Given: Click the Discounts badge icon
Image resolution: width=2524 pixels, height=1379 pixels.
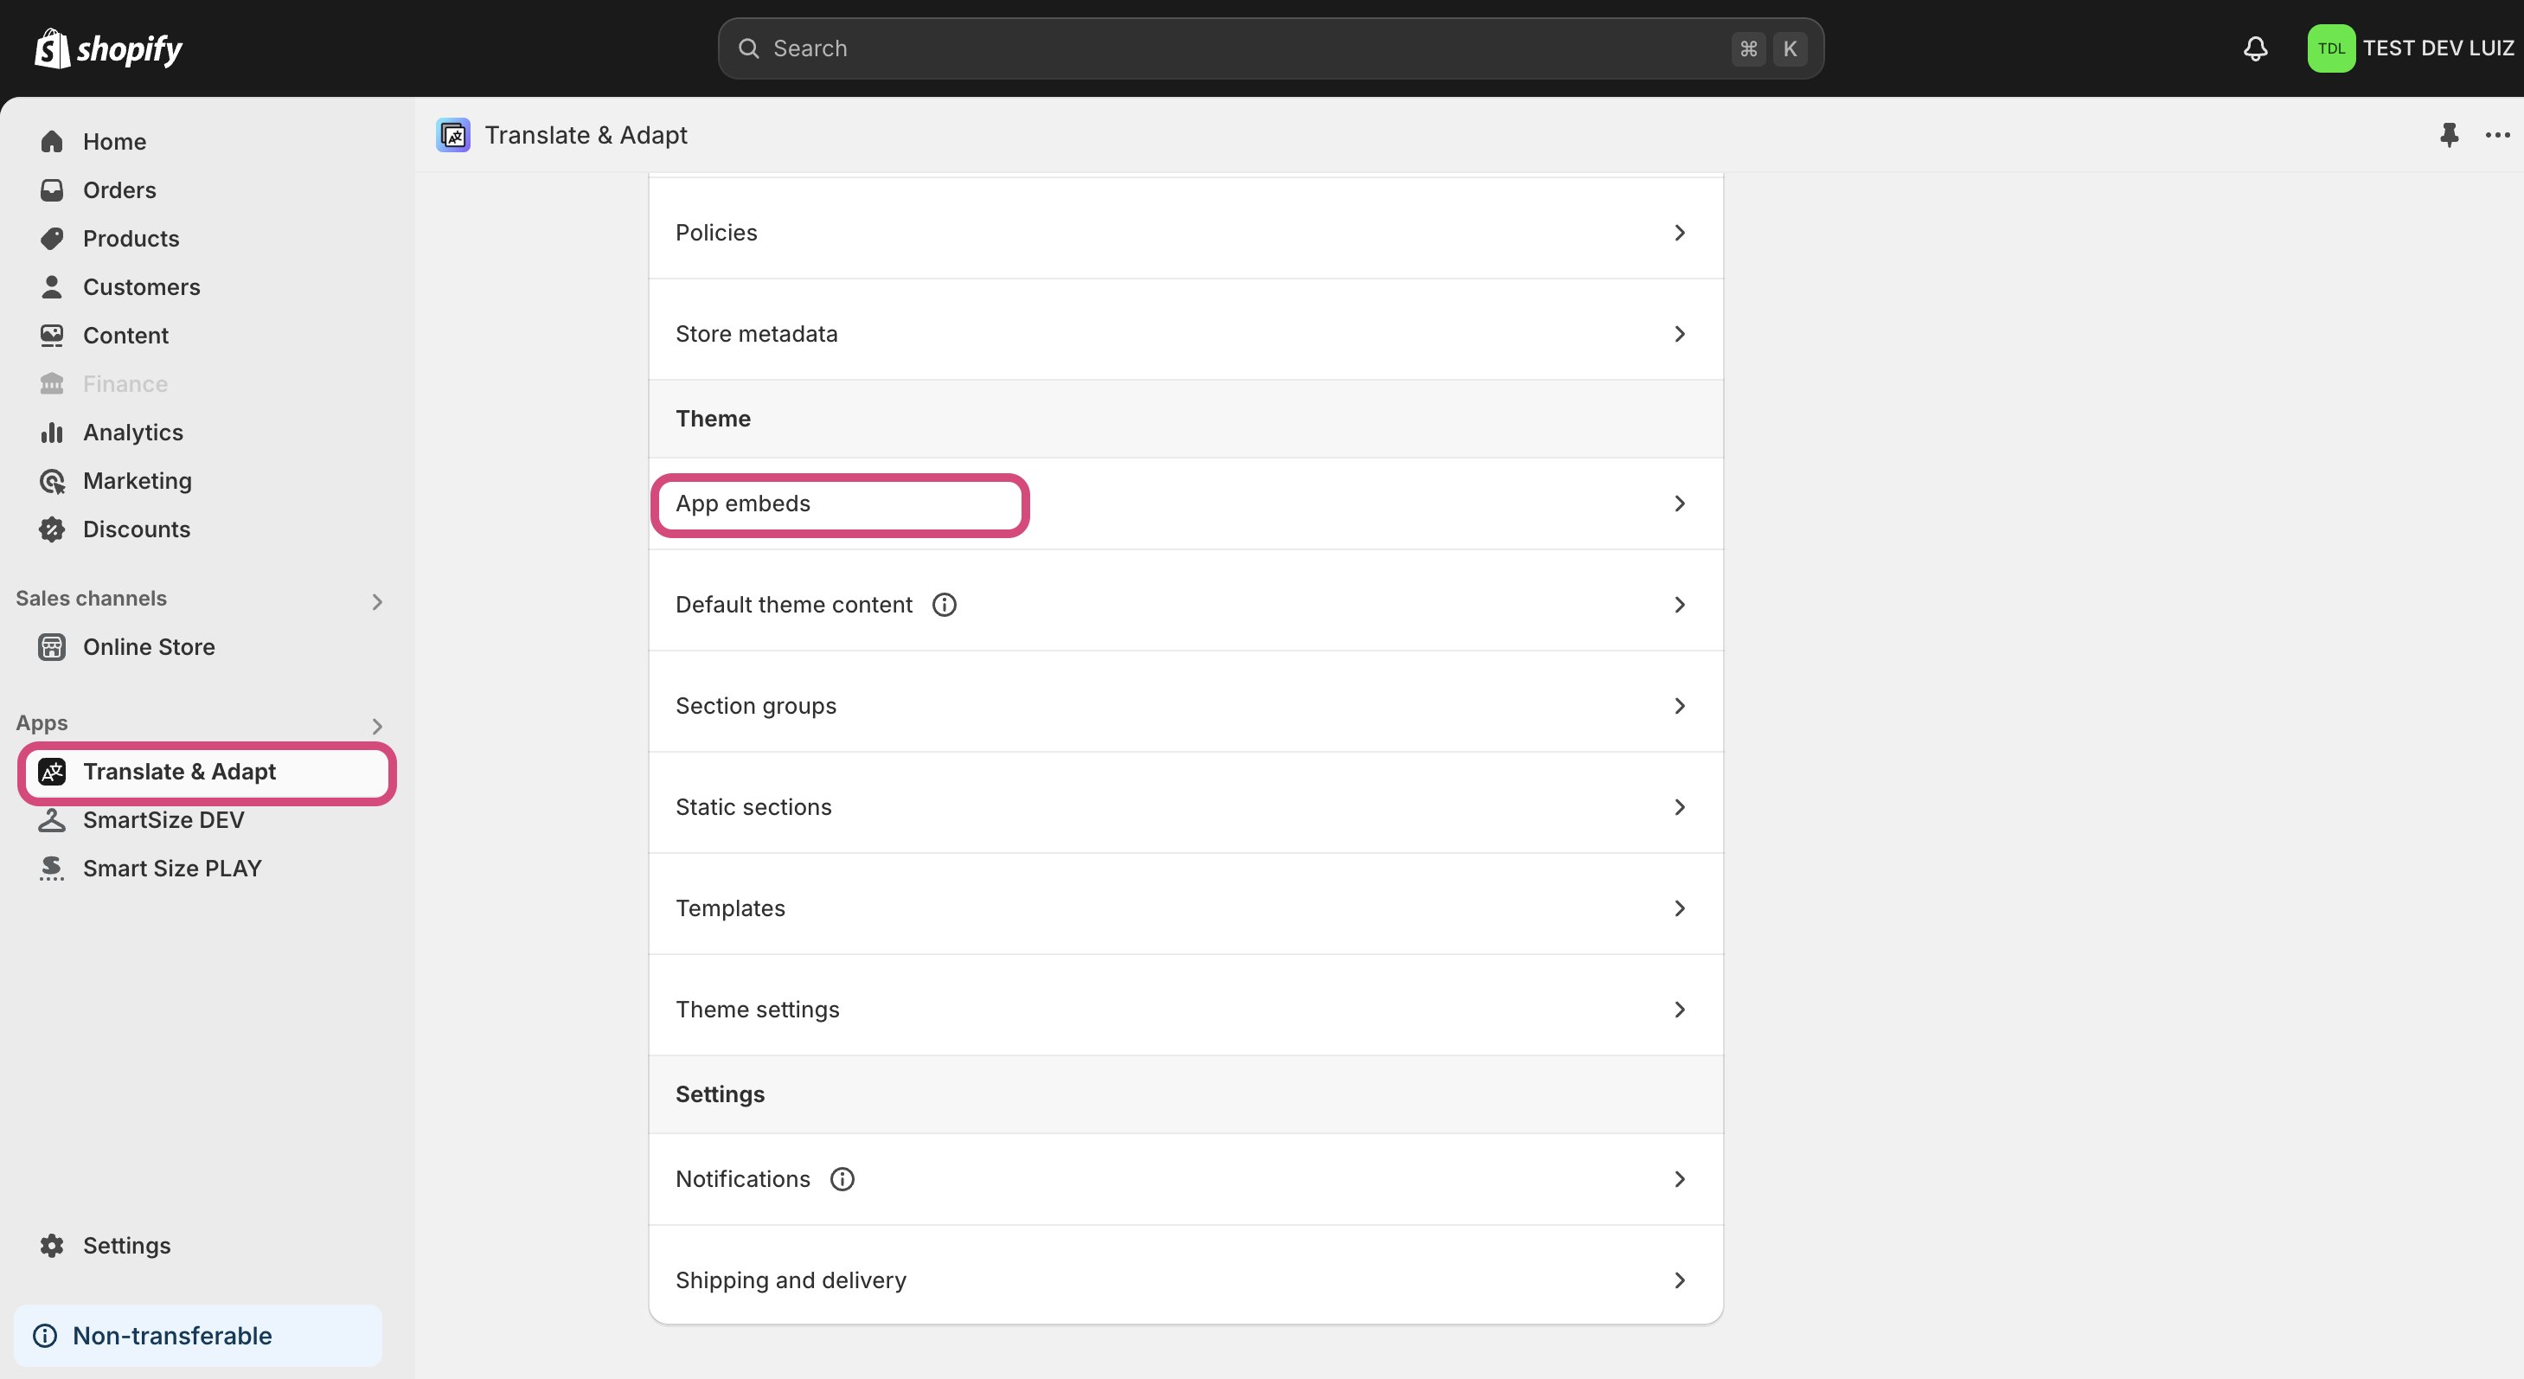Looking at the screenshot, I should (x=52, y=529).
